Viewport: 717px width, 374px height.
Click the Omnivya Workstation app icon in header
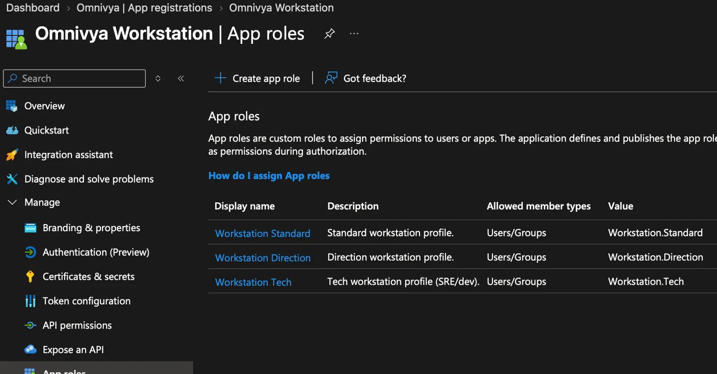(x=16, y=39)
